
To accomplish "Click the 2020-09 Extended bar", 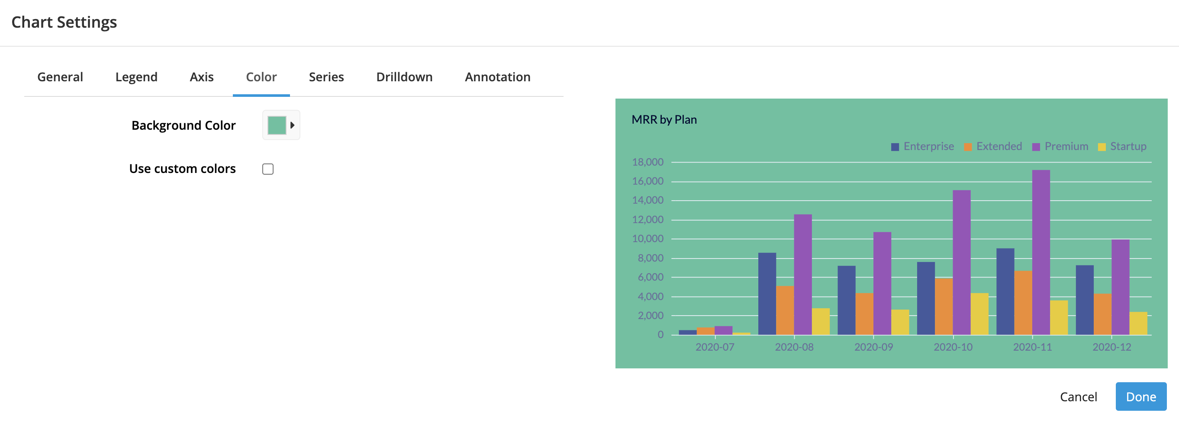I will point(864,314).
